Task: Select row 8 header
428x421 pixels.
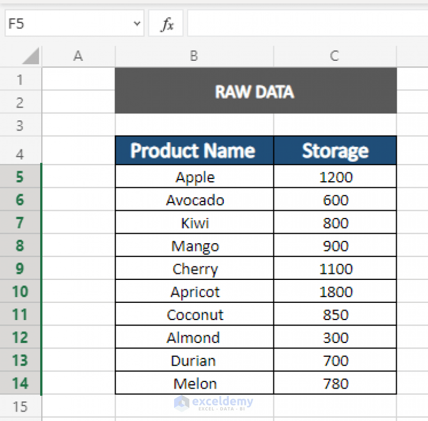Action: [x=20, y=245]
